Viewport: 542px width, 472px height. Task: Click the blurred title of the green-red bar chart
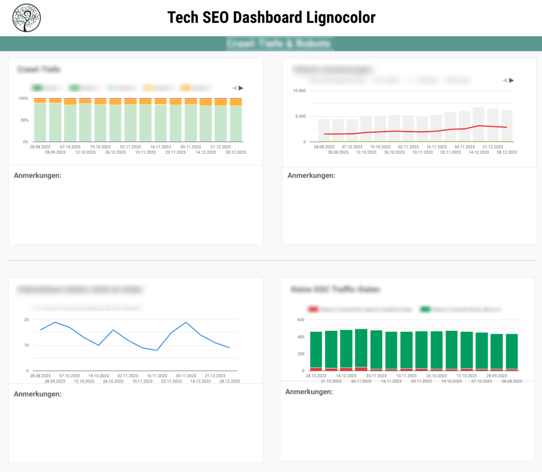pos(335,289)
